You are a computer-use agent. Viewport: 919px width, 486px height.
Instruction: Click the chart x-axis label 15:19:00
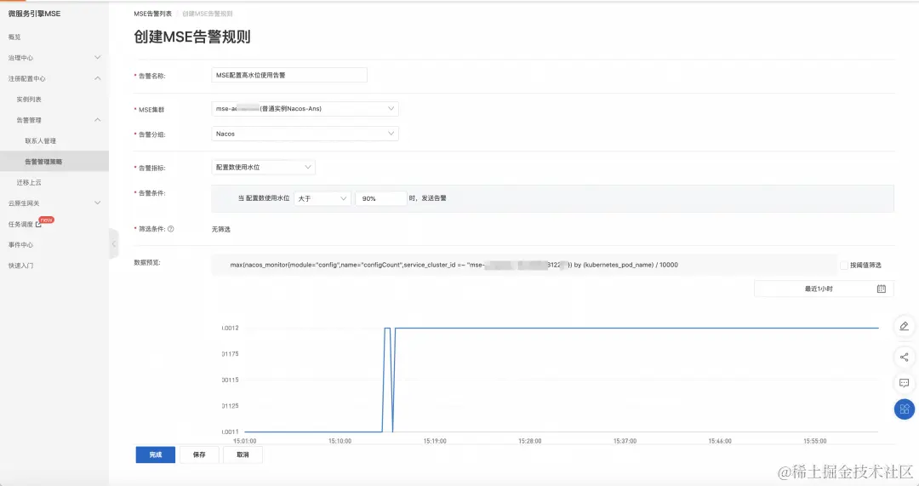click(435, 441)
